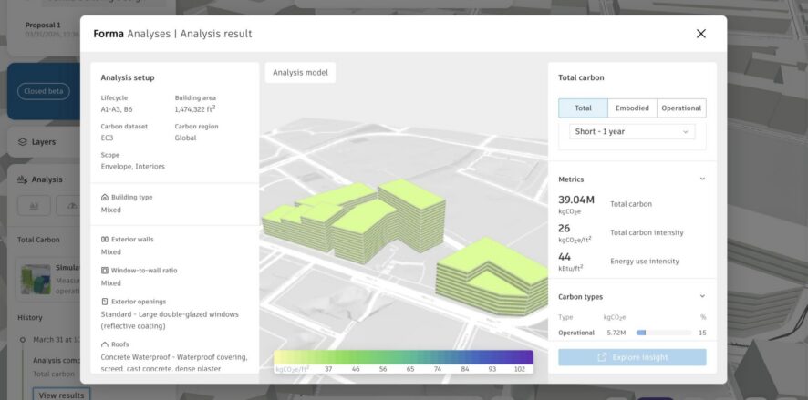Click the Analysis model tab
The height and width of the screenshot is (400, 808).
301,73
